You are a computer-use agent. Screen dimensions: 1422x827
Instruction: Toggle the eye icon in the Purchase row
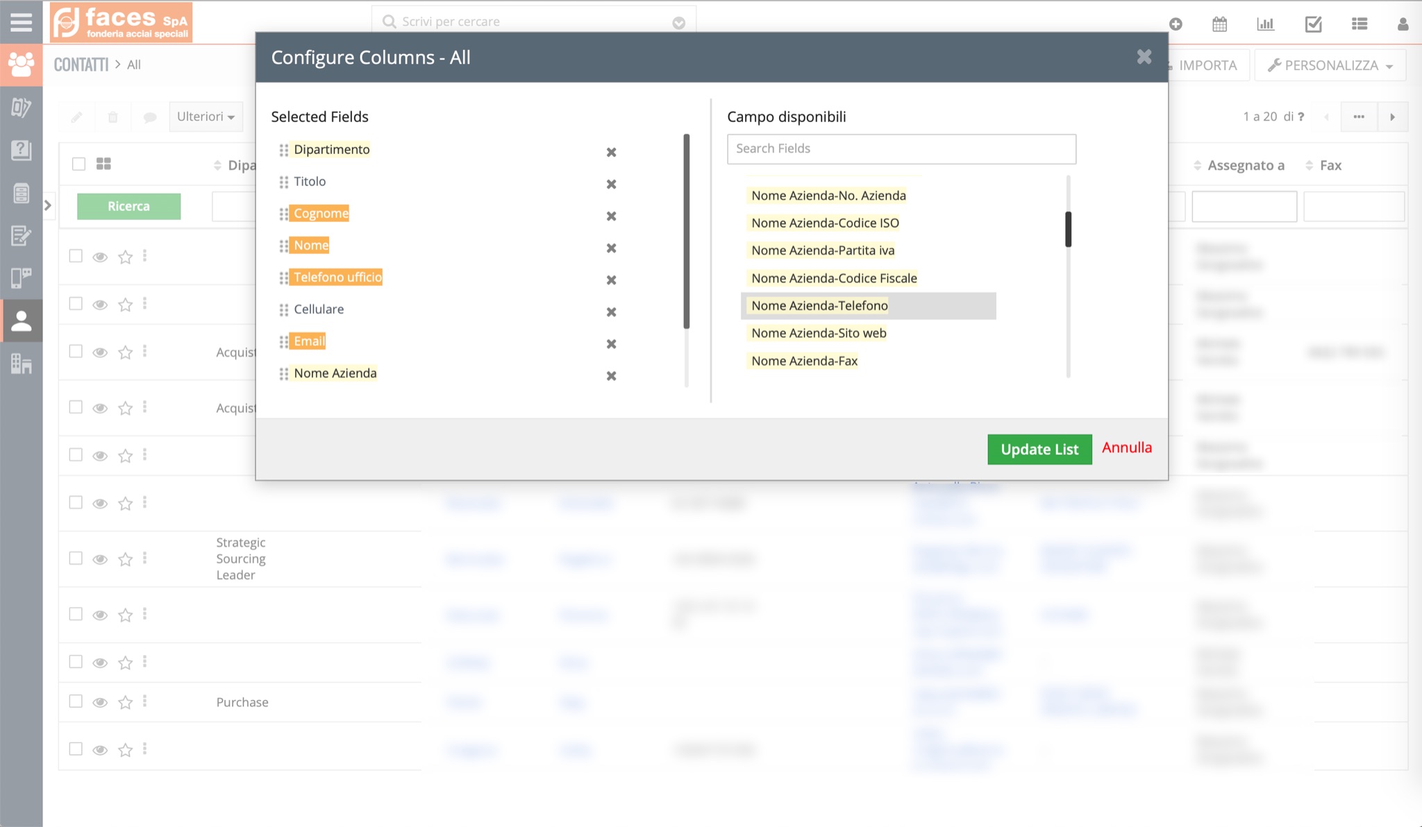coord(100,703)
